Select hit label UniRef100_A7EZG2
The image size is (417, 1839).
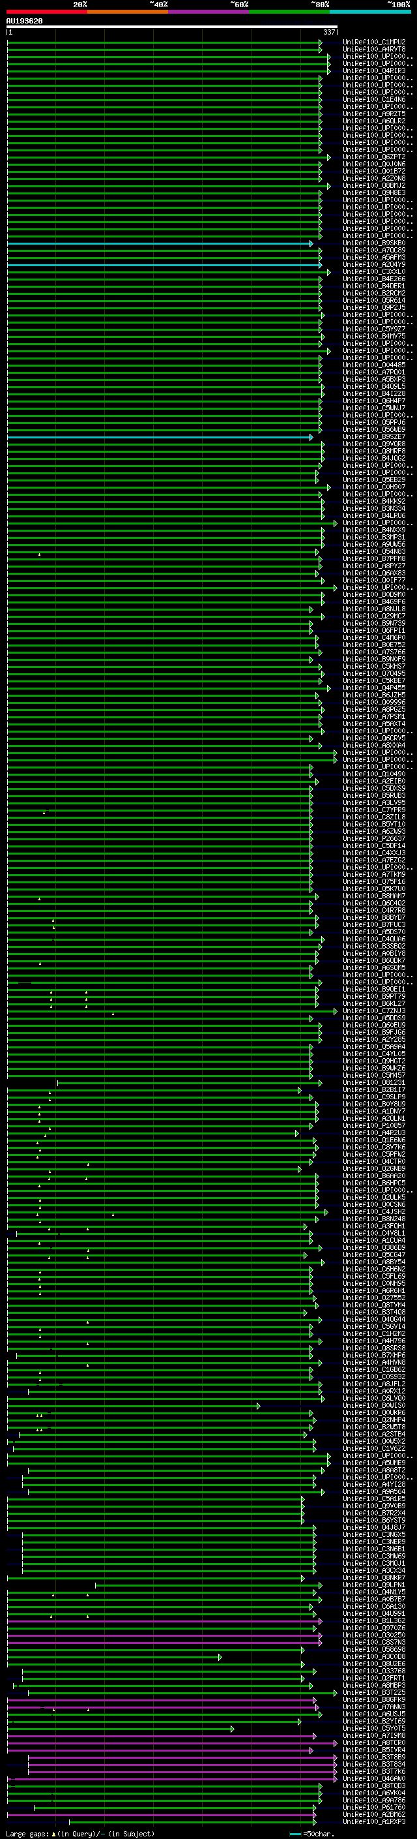[374, 860]
